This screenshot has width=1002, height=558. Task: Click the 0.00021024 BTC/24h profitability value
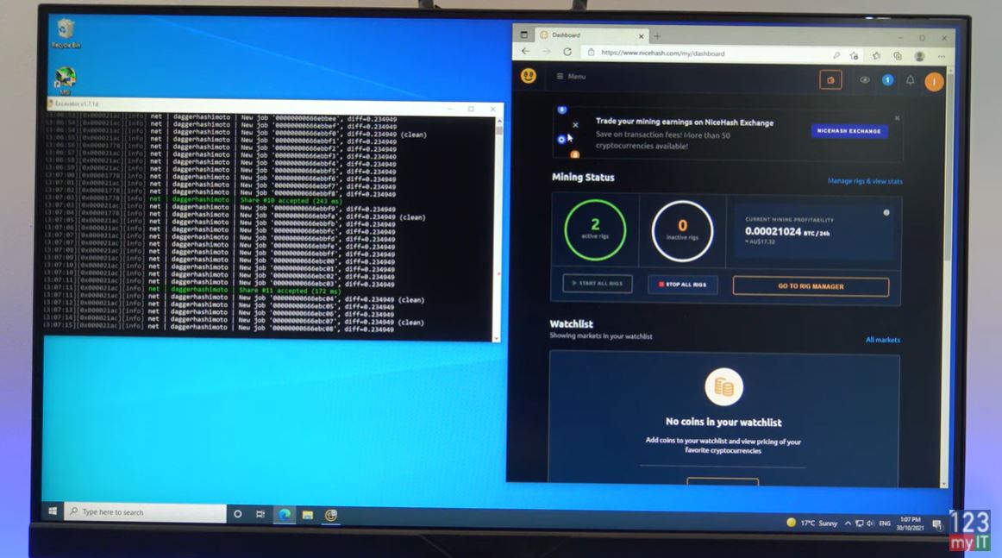pos(786,232)
